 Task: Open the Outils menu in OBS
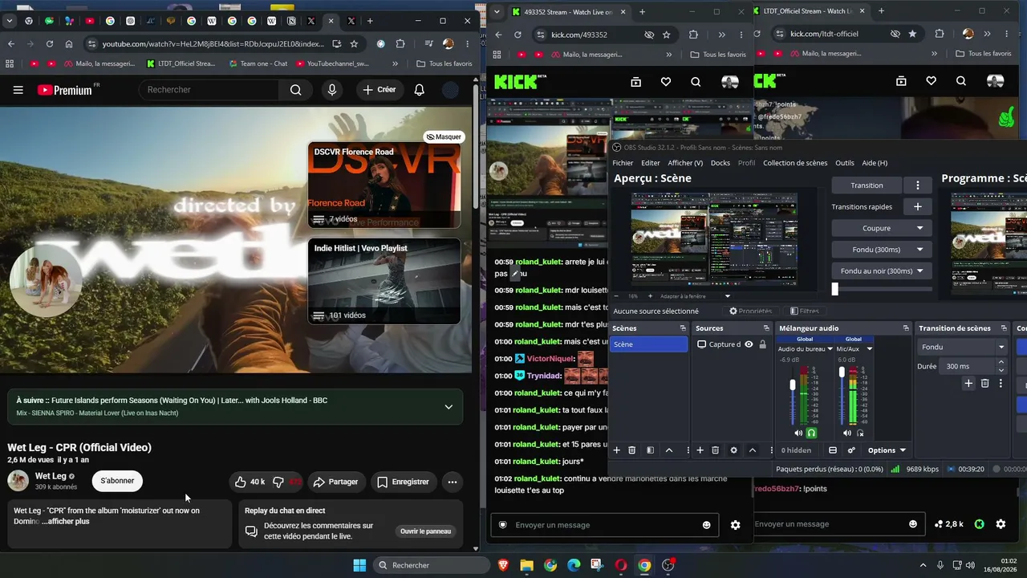(x=845, y=163)
